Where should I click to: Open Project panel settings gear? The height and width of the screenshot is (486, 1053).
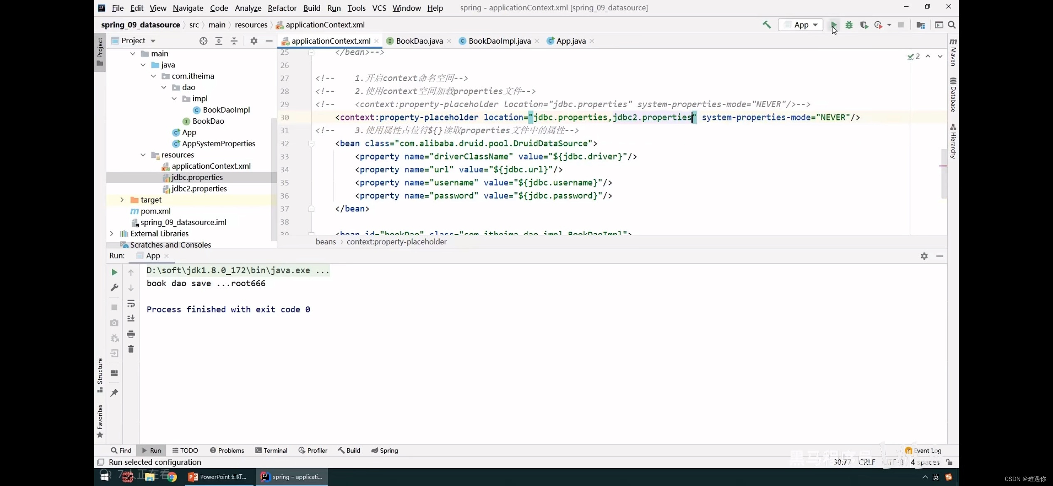[254, 41]
